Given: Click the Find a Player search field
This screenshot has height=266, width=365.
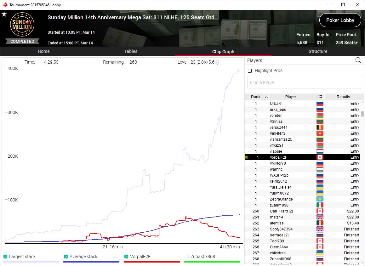Looking at the screenshot, I should 305,82.
